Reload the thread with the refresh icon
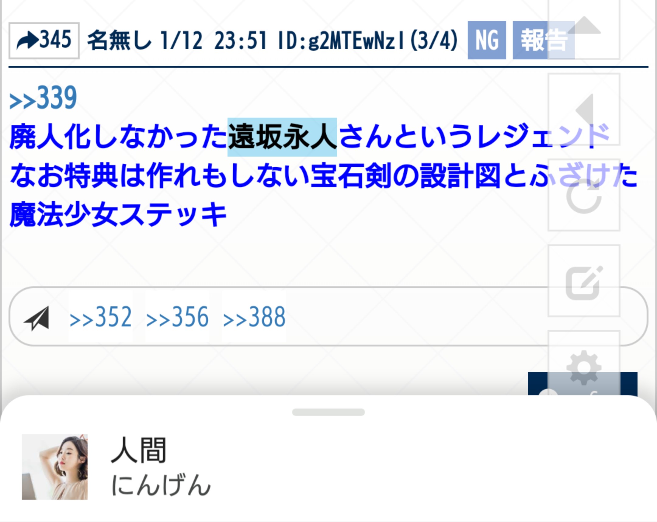This screenshot has height=522, width=657. pyautogui.click(x=584, y=195)
